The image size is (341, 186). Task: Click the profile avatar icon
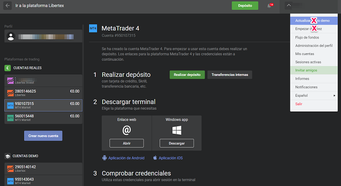(10, 37)
